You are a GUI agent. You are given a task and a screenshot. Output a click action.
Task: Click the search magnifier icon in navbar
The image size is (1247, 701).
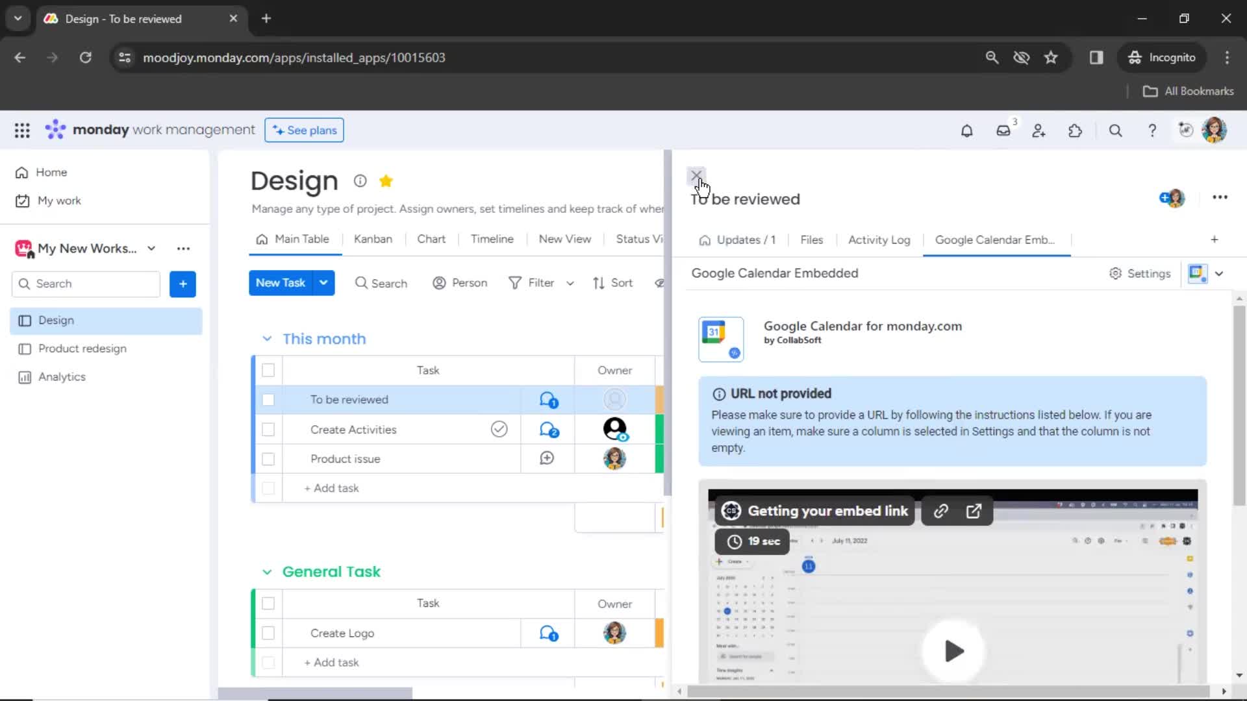[1115, 130]
